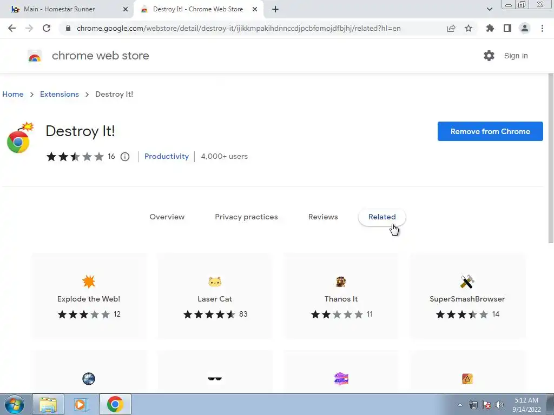Click the volume speaker tray icon
The width and height of the screenshot is (554, 415).
[x=499, y=405]
